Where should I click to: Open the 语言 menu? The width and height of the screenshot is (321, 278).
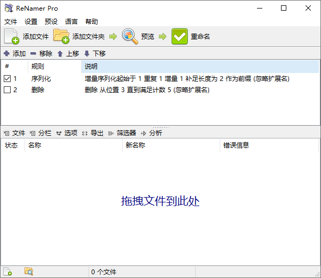(71, 22)
